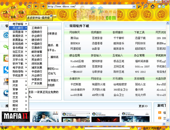The height and width of the screenshot is (130, 170).
Task: Click the 更多>> link
Action: tap(143, 106)
